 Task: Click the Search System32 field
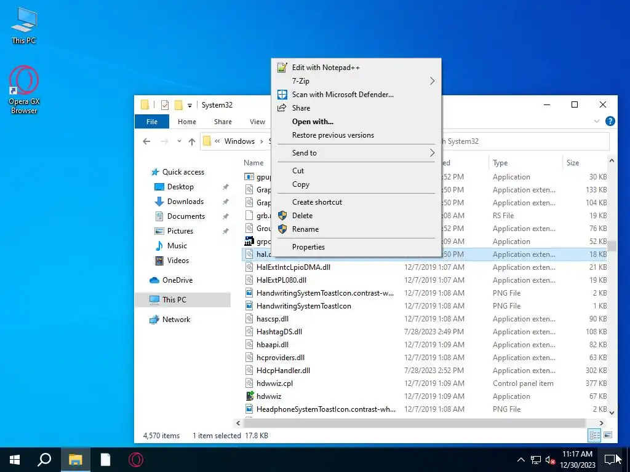pos(525,141)
